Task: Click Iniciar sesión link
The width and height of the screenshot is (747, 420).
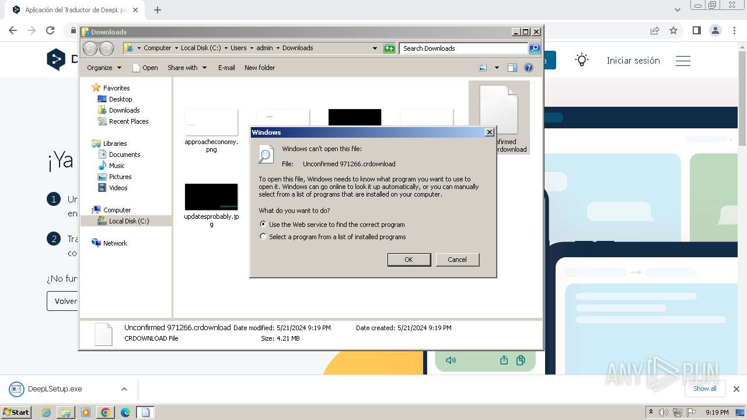Action: 633,60
